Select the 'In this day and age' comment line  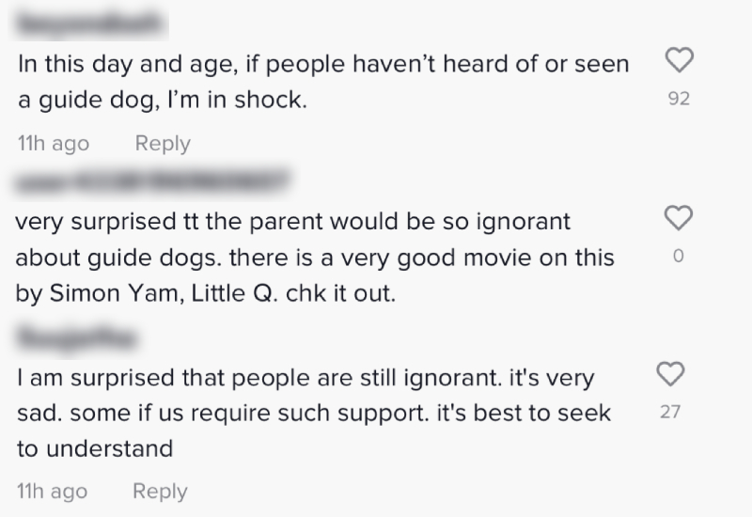[323, 65]
